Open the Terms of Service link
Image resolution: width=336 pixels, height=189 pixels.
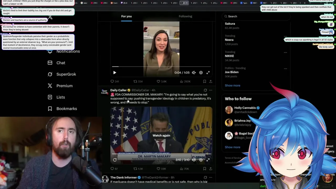click(x=233, y=158)
